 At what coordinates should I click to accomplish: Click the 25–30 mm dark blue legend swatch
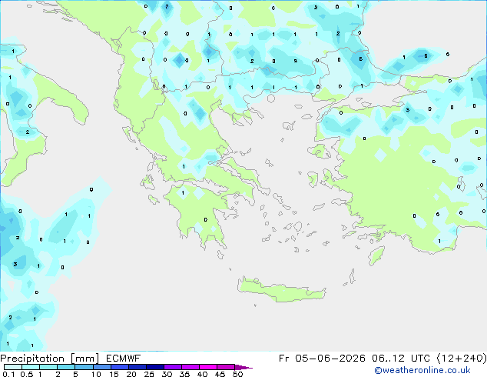pos(155,367)
